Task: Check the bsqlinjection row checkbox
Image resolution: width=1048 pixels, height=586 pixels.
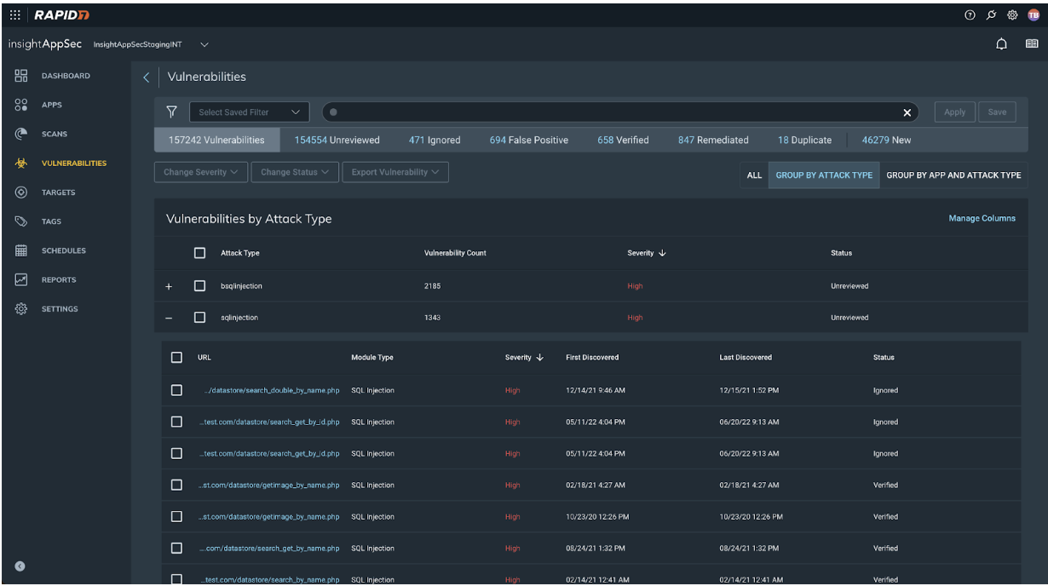Action: pyautogui.click(x=201, y=285)
